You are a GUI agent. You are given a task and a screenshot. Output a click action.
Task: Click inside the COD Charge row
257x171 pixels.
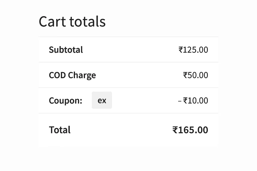(128, 75)
